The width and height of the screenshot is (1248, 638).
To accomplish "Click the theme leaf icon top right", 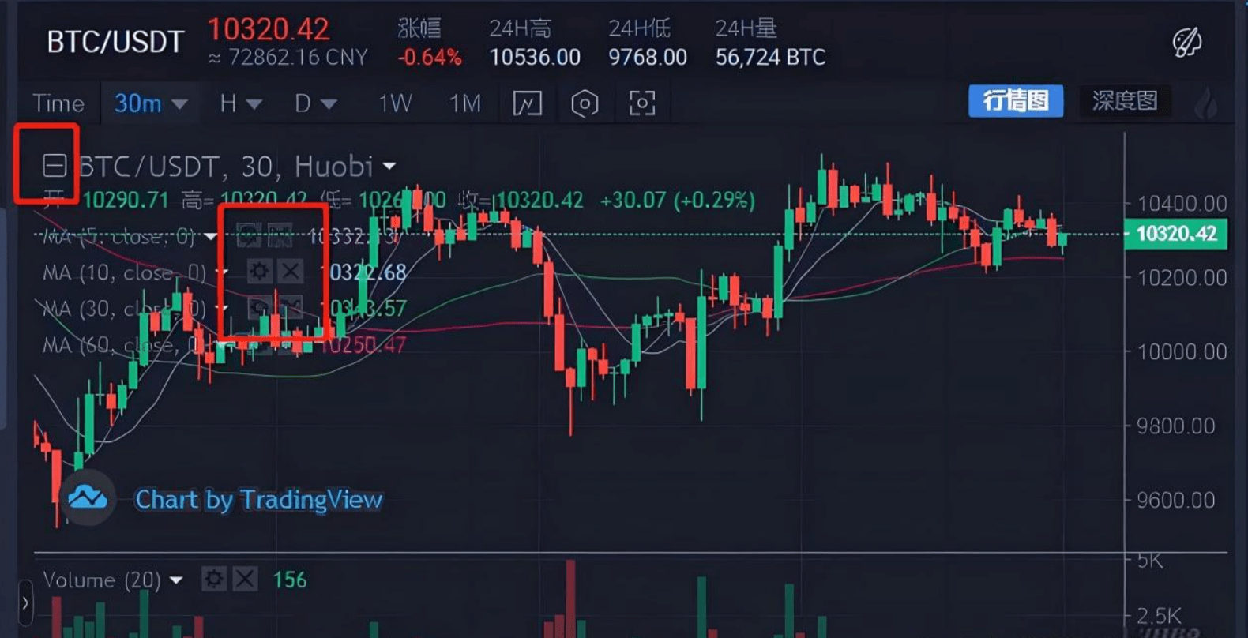I will pyautogui.click(x=1186, y=42).
